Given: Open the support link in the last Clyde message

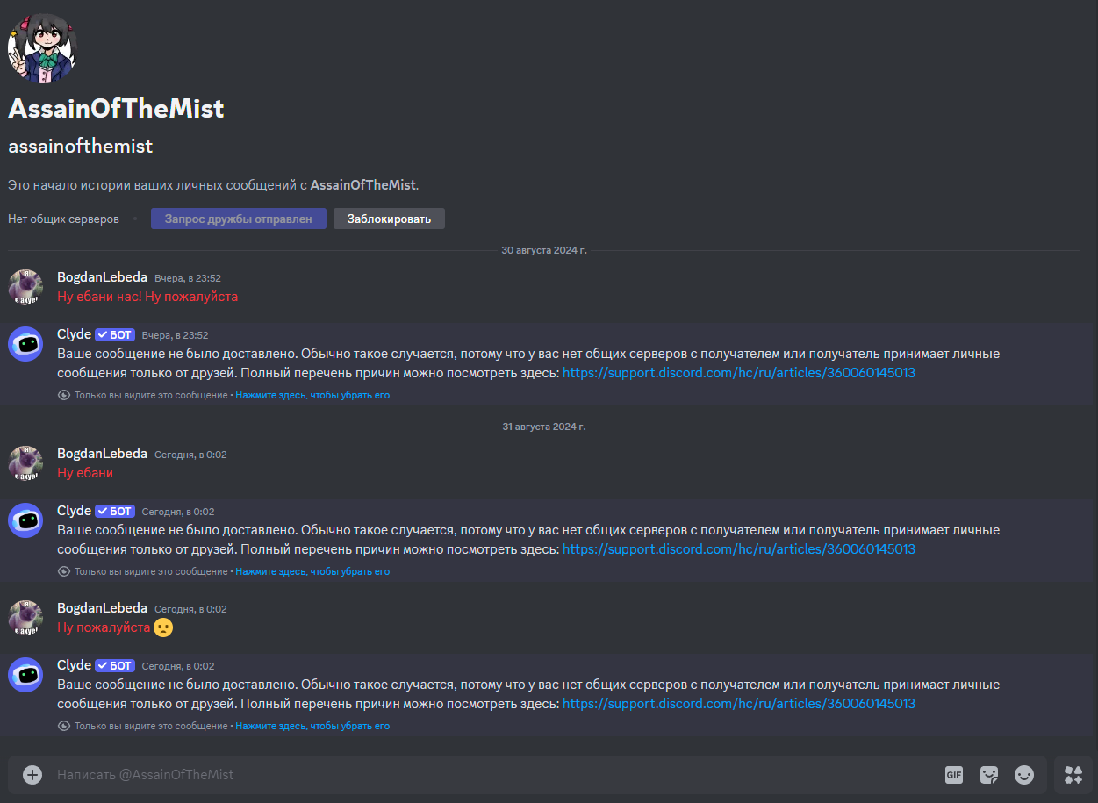Looking at the screenshot, I should point(738,704).
